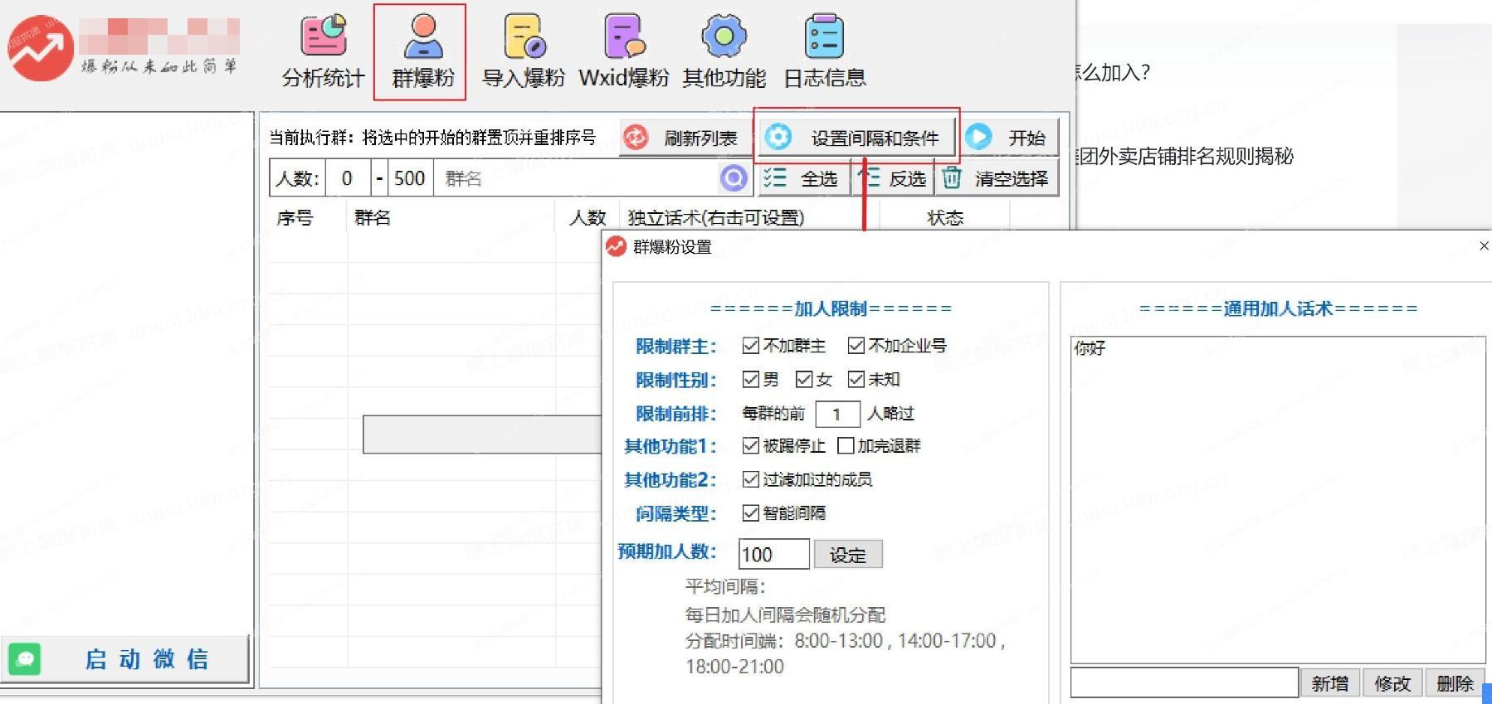Select the 你好 script entry
The image size is (1492, 704).
point(1090,348)
